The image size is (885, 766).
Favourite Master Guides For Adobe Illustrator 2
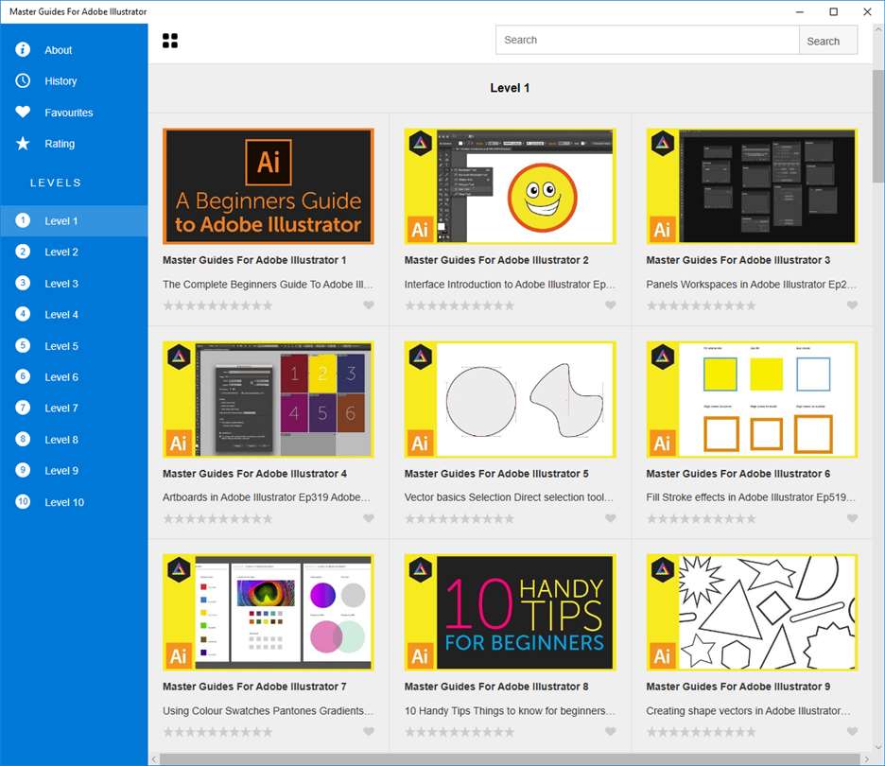[x=610, y=305]
